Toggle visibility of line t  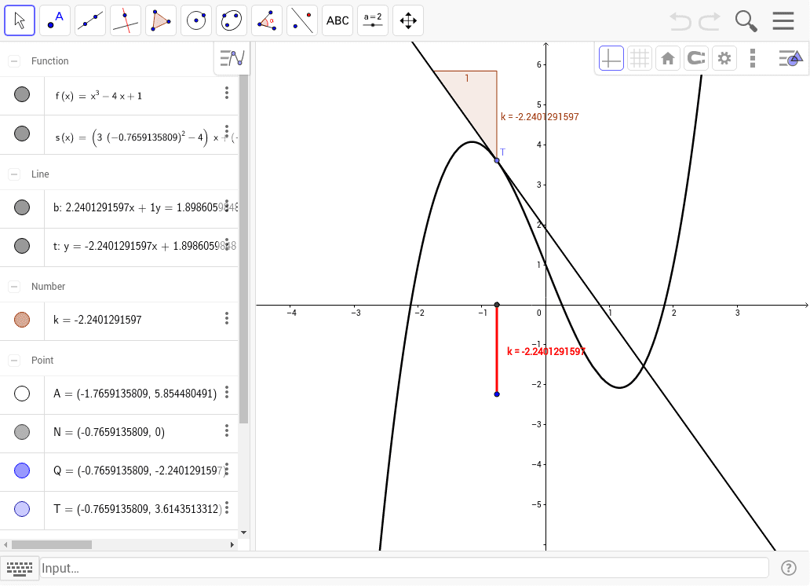coord(22,246)
